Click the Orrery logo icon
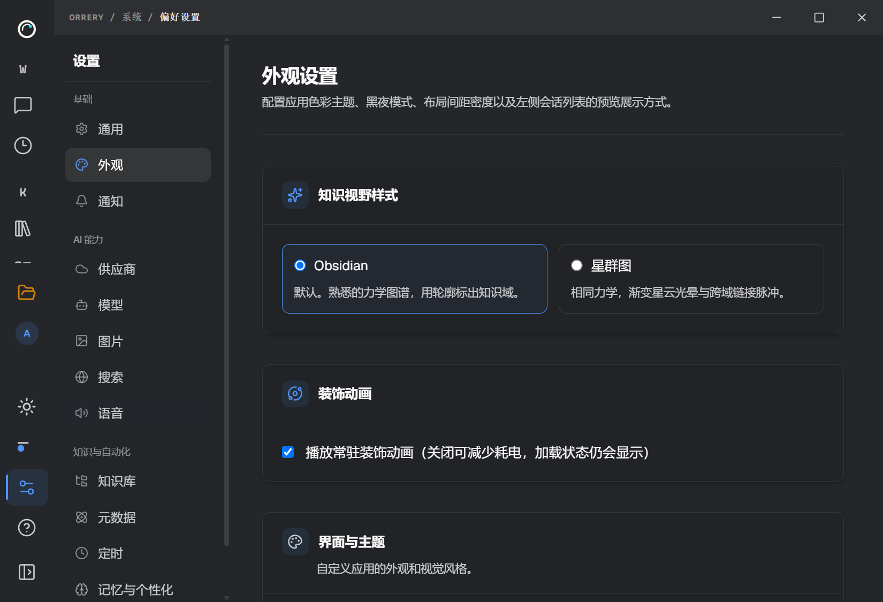883x602 pixels. [x=27, y=29]
